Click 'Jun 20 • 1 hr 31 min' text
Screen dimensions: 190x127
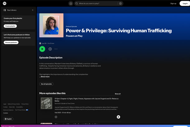pyautogui.click(x=48, y=43)
